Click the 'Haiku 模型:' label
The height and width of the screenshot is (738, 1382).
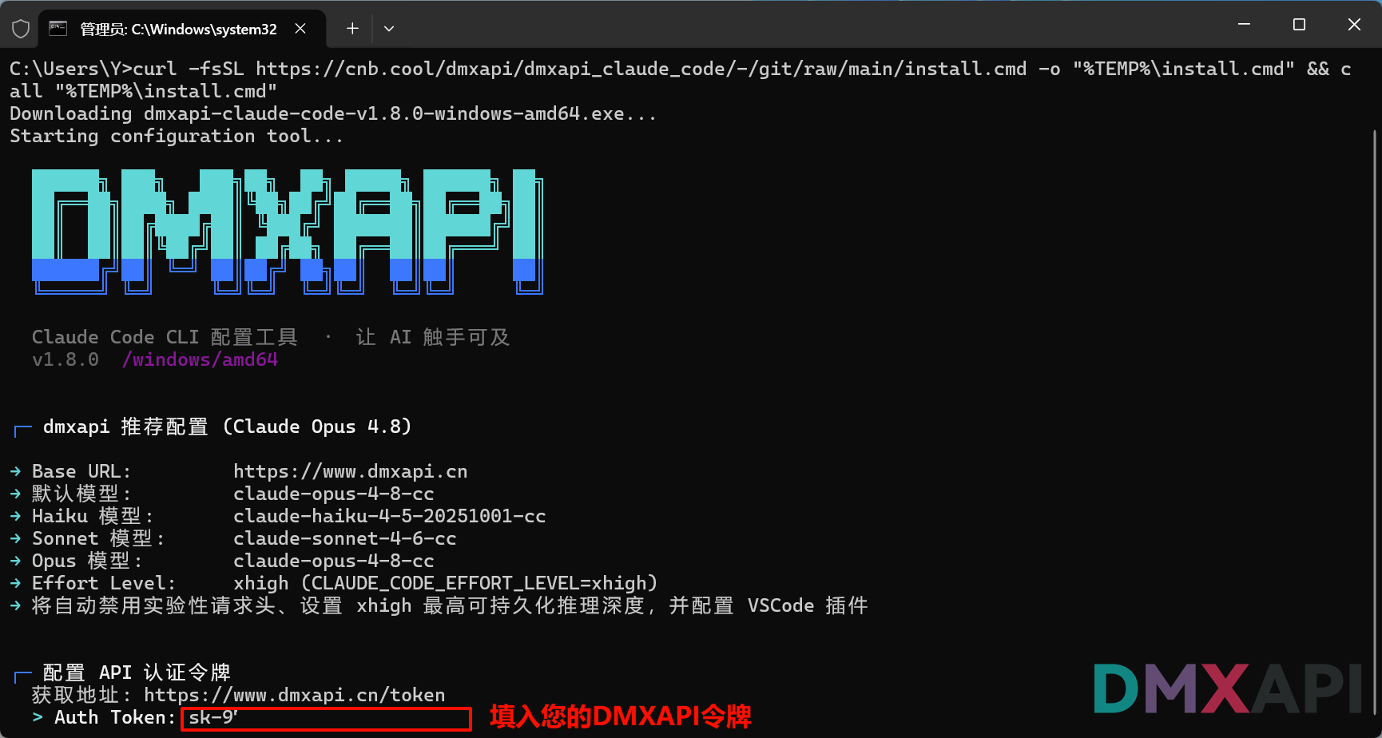[x=92, y=516]
